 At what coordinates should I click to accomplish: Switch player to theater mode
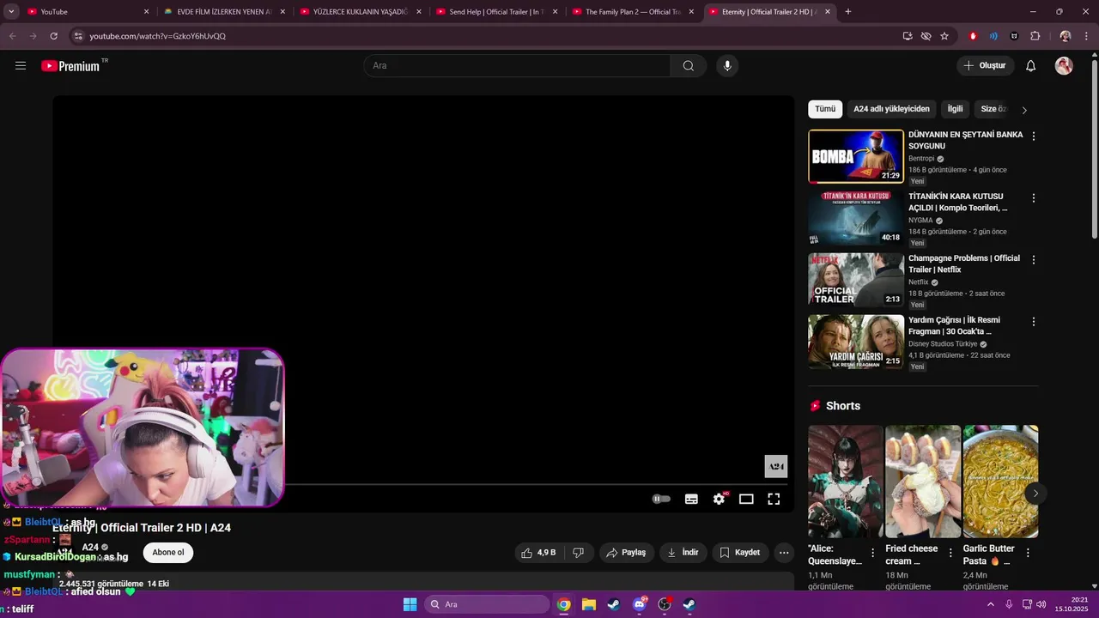coord(746,499)
